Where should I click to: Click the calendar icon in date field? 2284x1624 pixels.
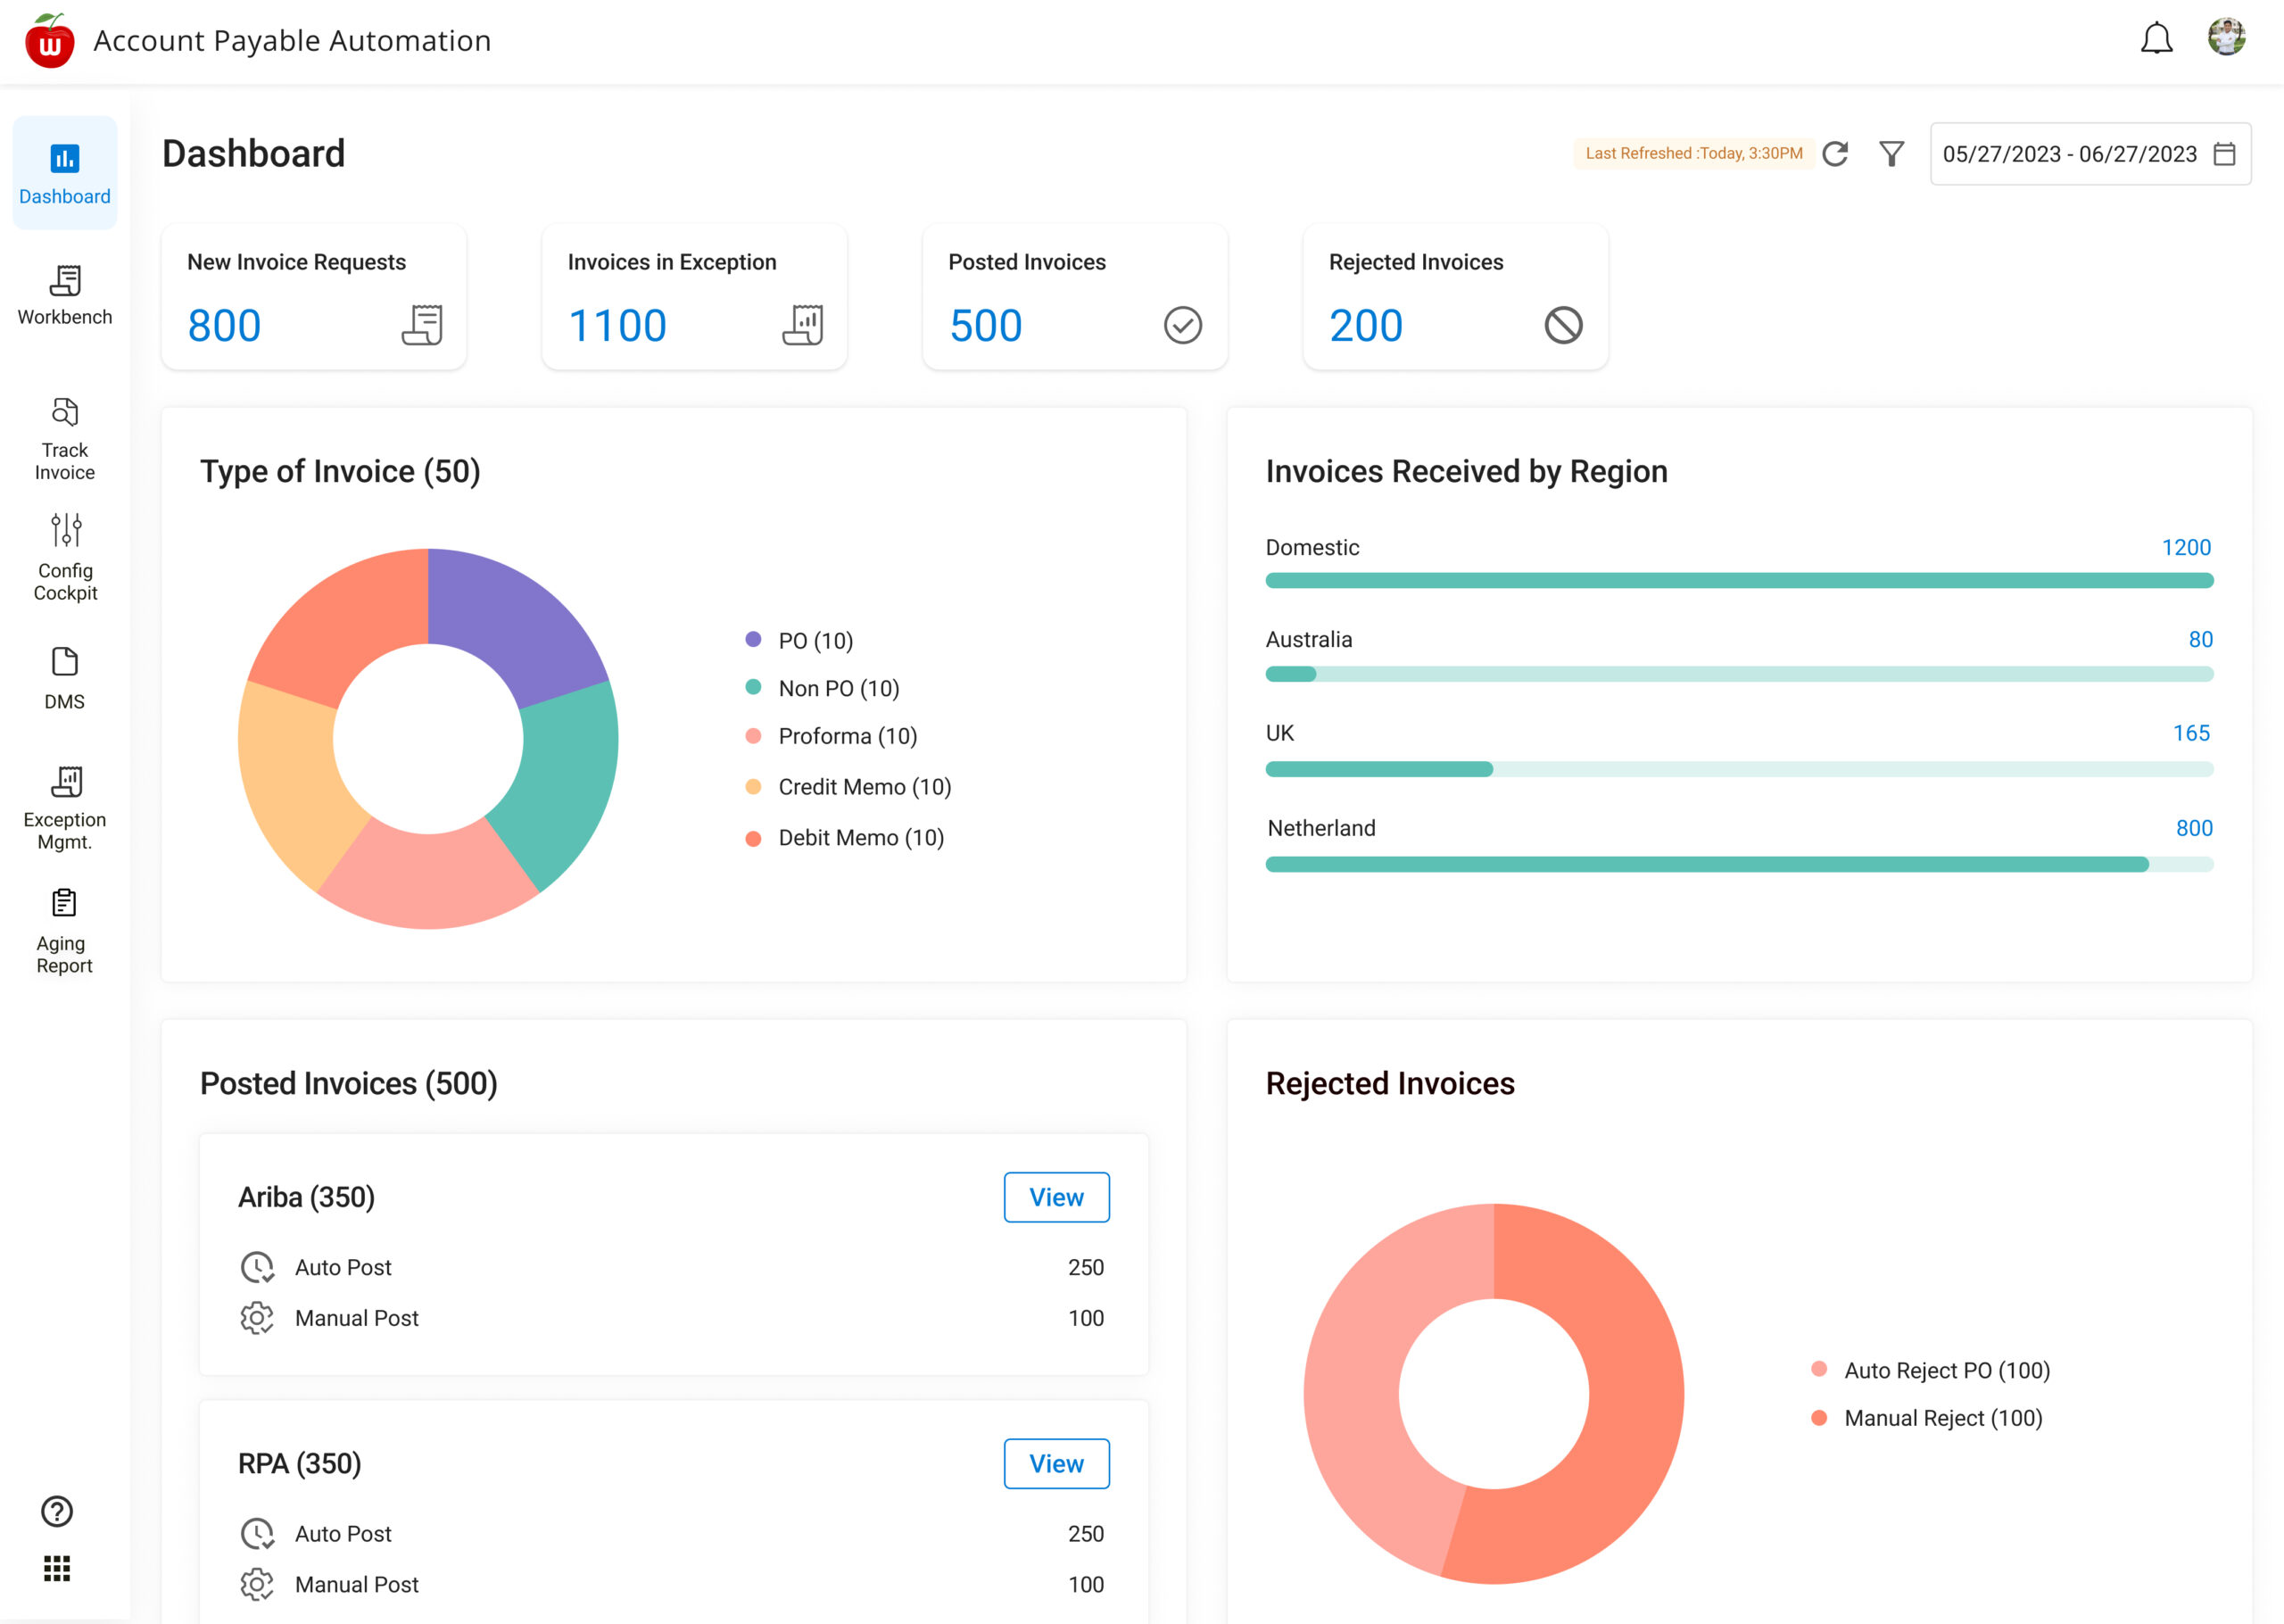tap(2224, 154)
